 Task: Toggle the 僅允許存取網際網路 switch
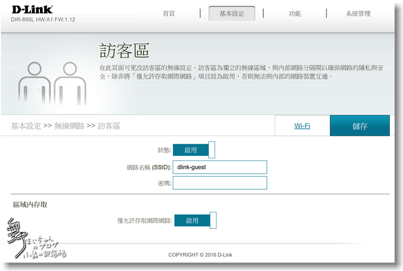pyautogui.click(x=195, y=220)
